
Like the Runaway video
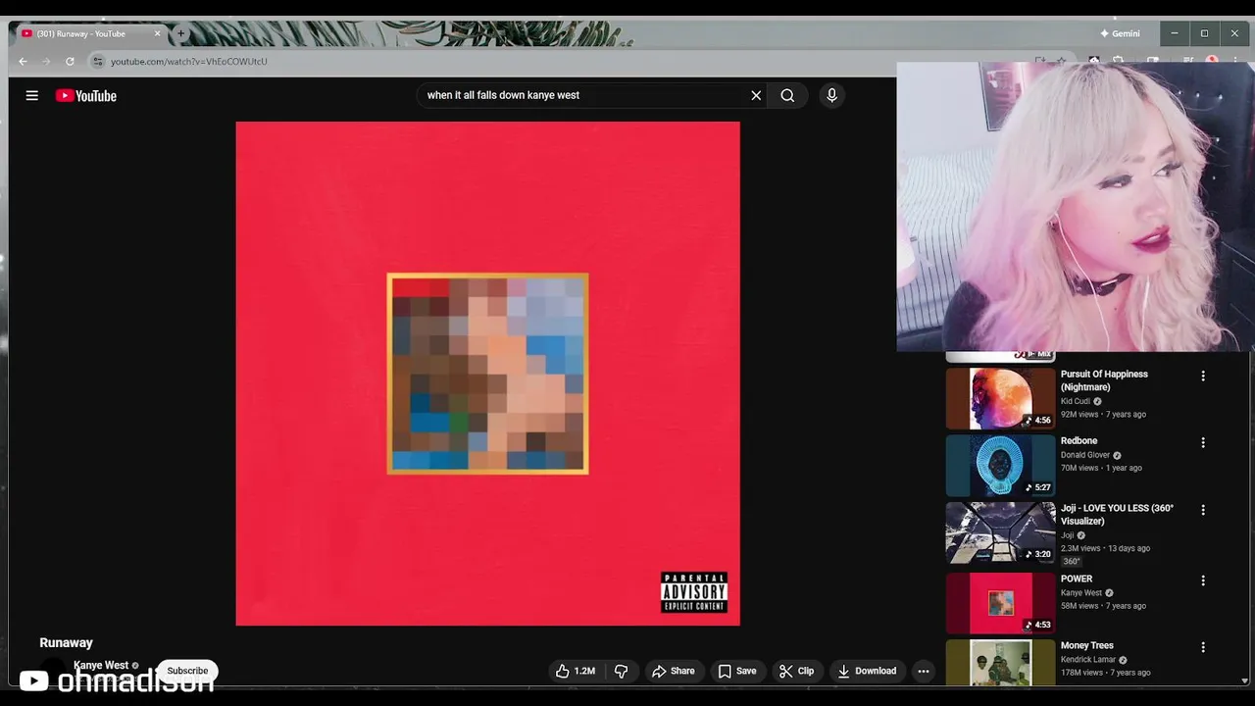[x=577, y=671]
